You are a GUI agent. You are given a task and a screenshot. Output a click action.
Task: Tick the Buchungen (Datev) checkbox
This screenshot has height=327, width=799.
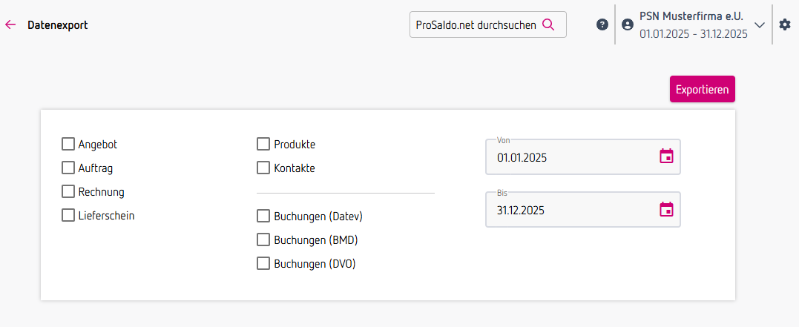[263, 216]
